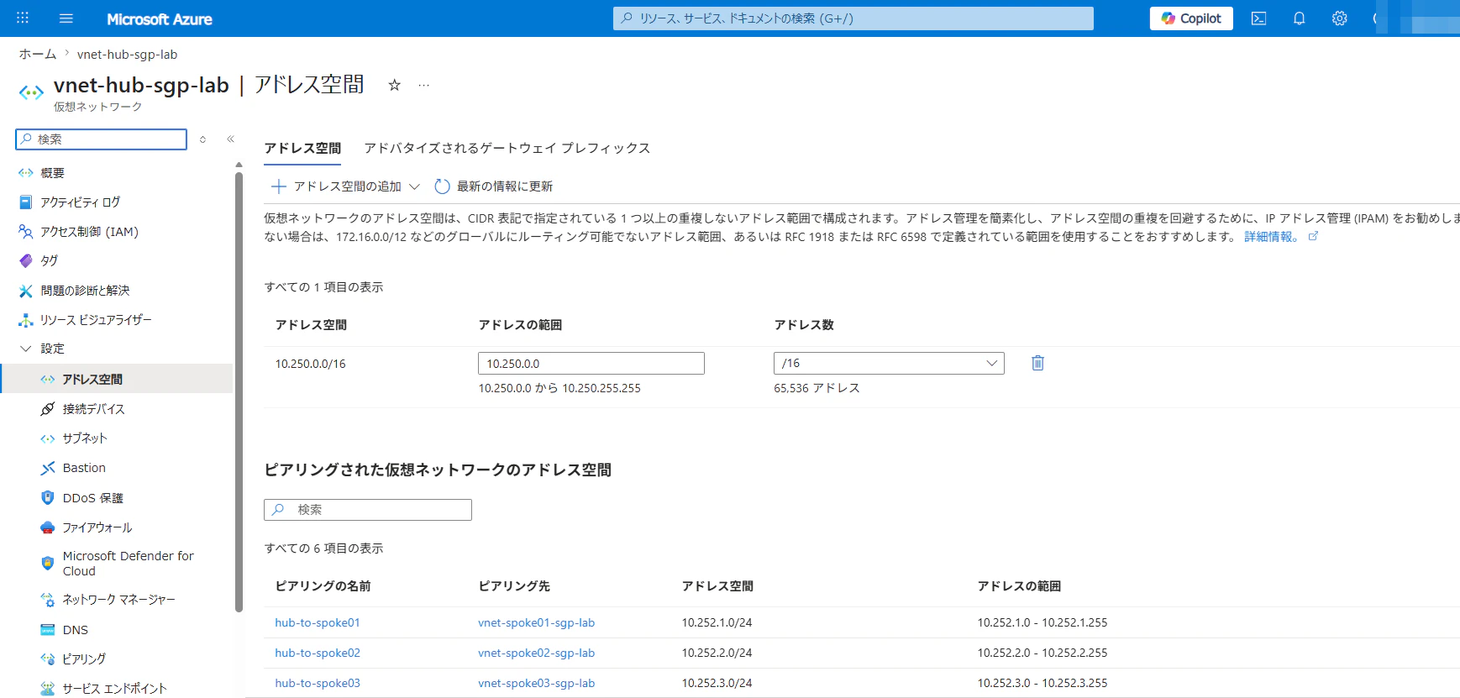Viewport: 1460px width, 698px height.
Task: Open hub-to-spoke01 peering link
Action: point(318,622)
